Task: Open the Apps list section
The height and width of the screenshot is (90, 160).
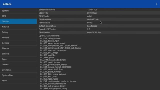Action: [18, 59]
